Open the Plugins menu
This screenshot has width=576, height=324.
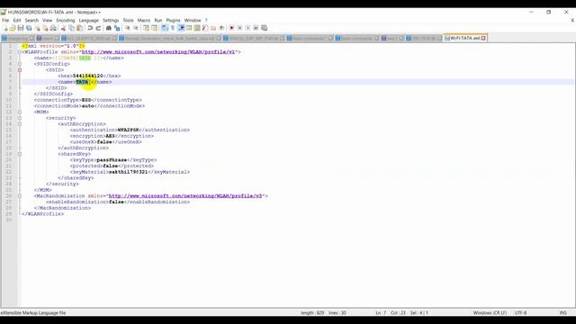[173, 20]
